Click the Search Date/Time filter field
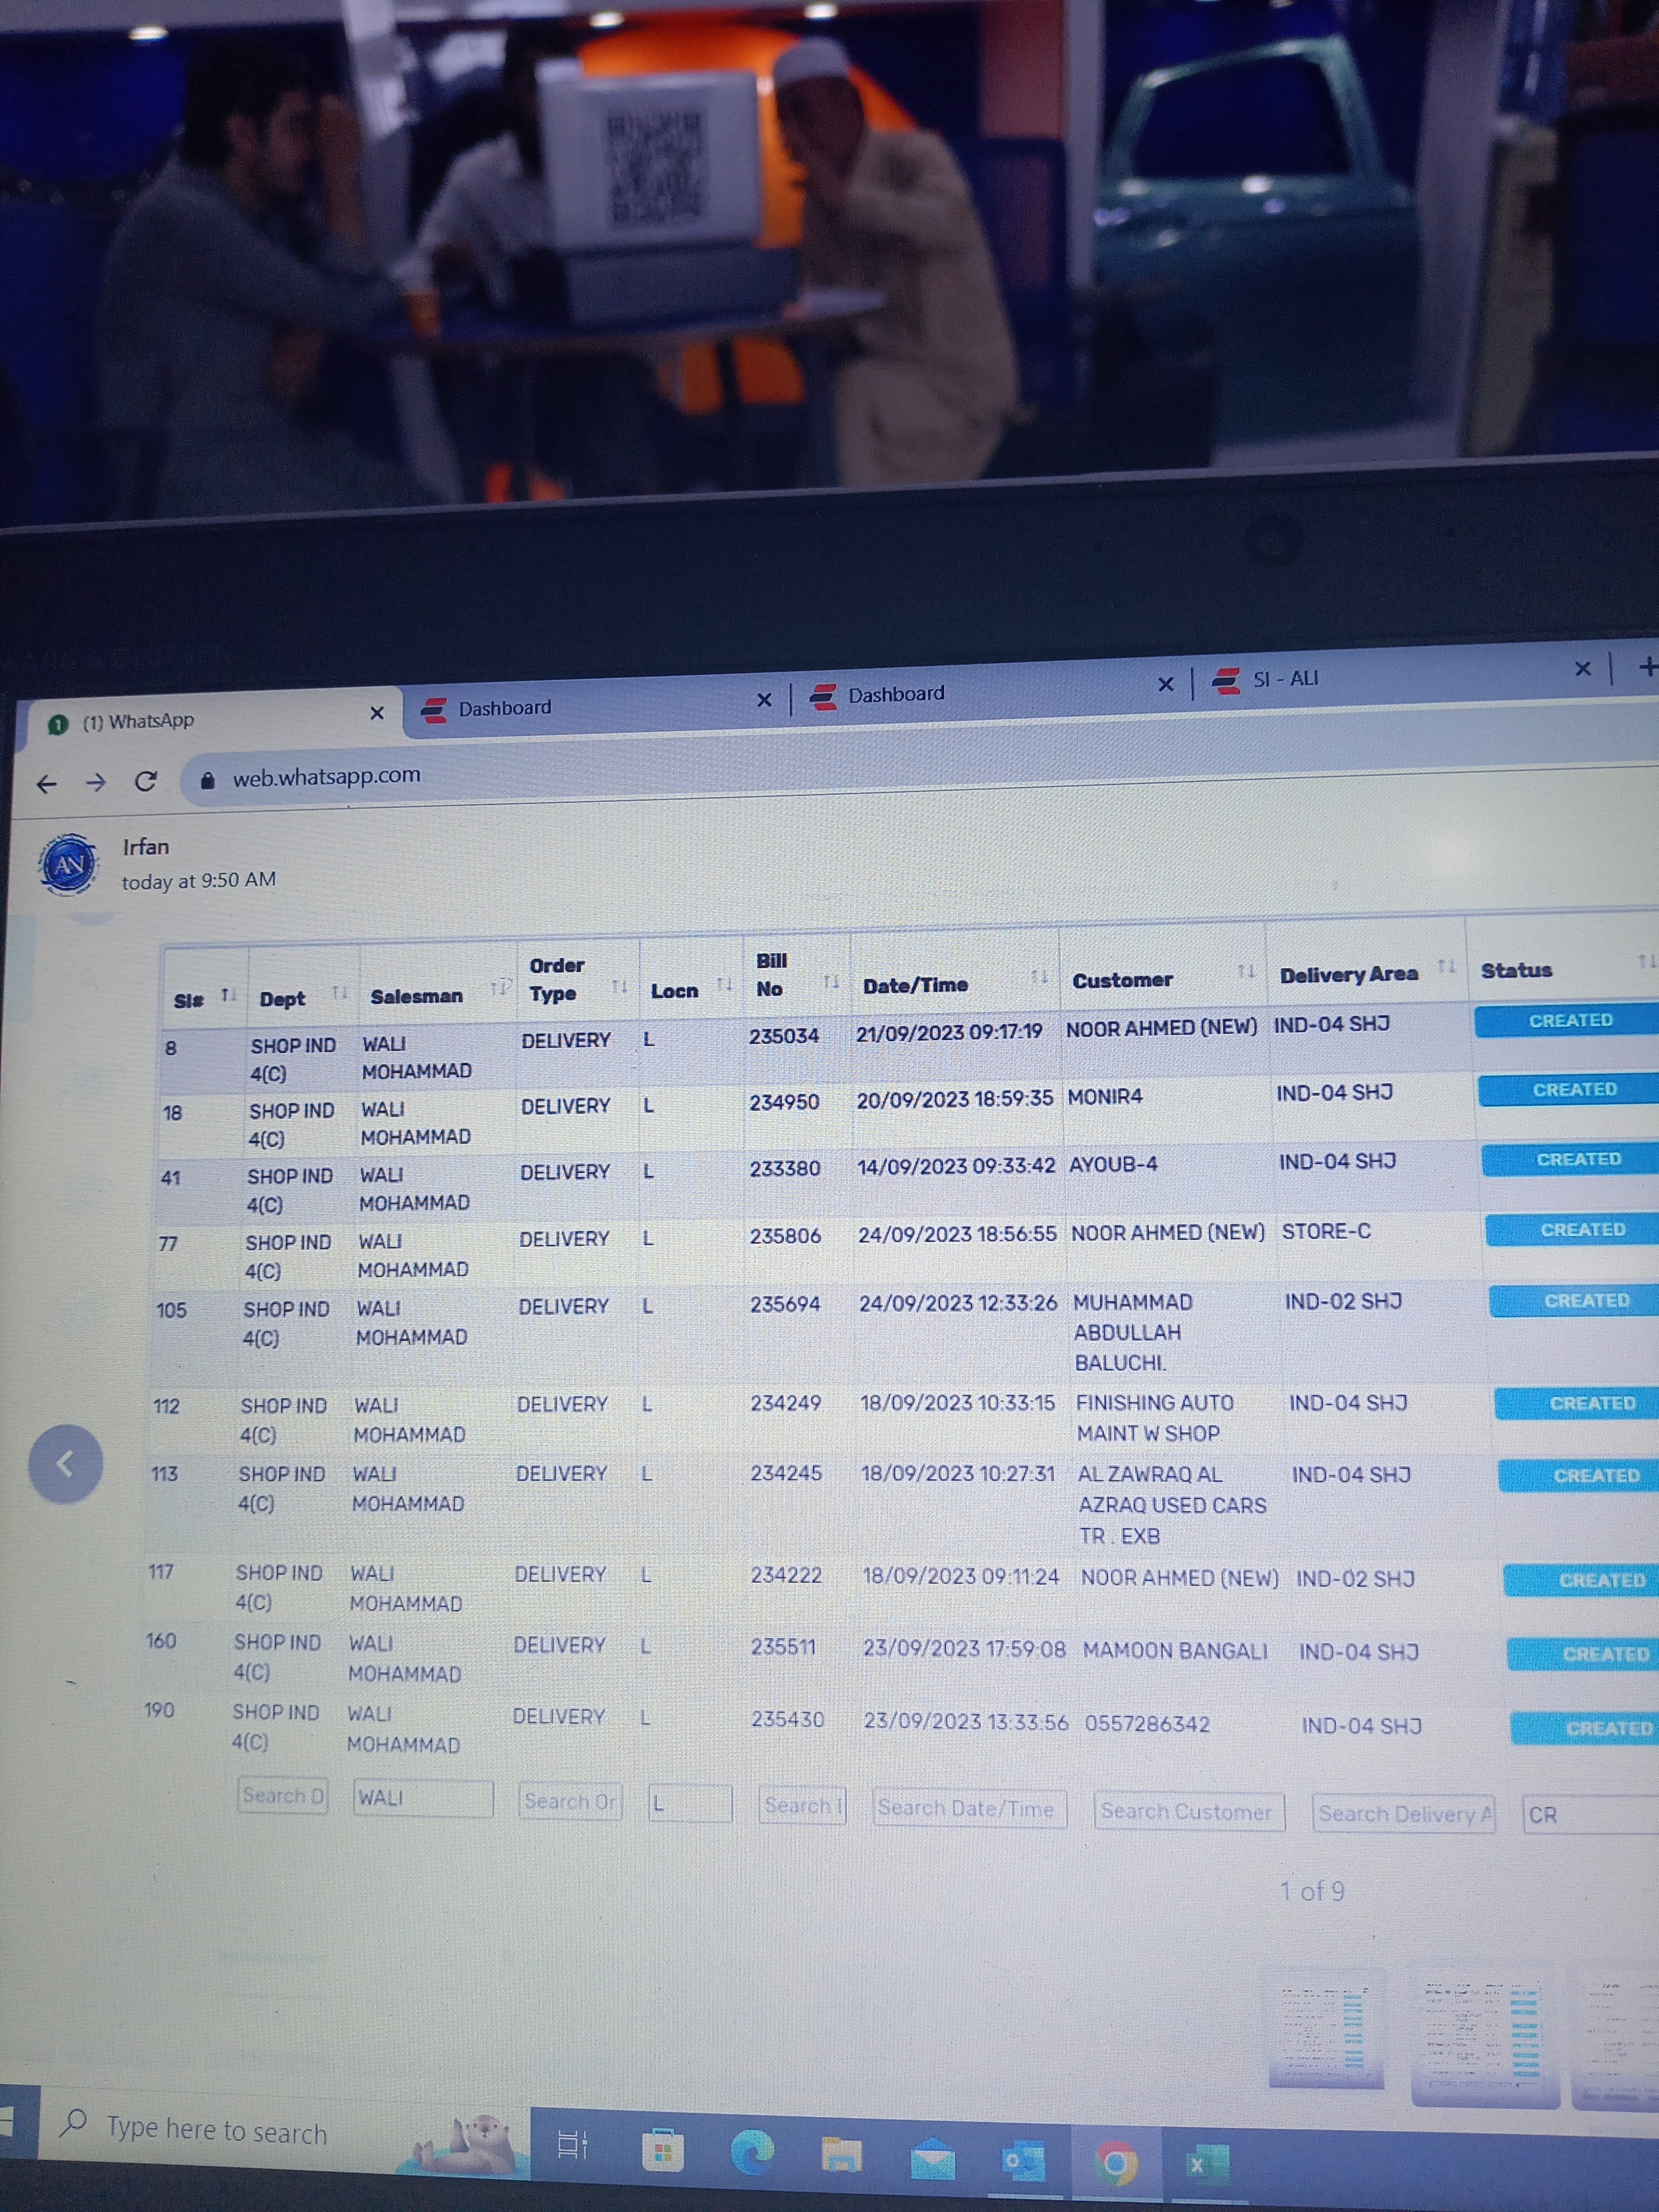This screenshot has height=2212, width=1659. (x=970, y=1809)
